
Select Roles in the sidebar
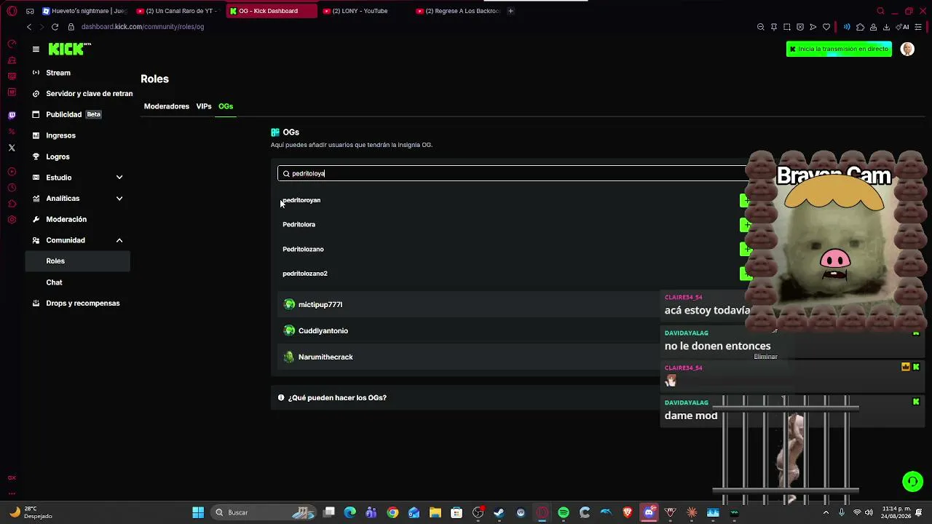tap(77, 261)
